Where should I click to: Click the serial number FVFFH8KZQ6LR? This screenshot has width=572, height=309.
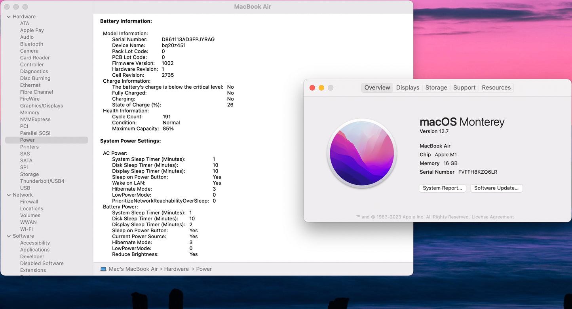point(478,172)
